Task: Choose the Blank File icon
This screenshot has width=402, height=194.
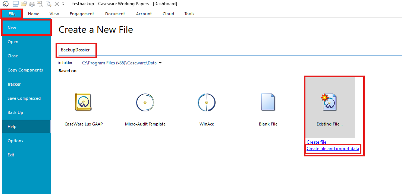Action: [x=268, y=102]
